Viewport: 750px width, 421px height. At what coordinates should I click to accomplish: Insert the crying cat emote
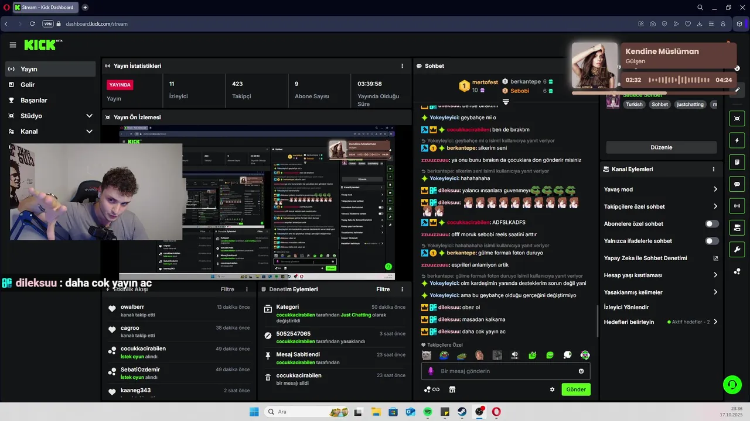pyautogui.click(x=427, y=355)
